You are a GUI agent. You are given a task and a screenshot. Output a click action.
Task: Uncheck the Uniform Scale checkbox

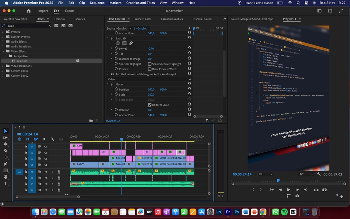[150, 105]
